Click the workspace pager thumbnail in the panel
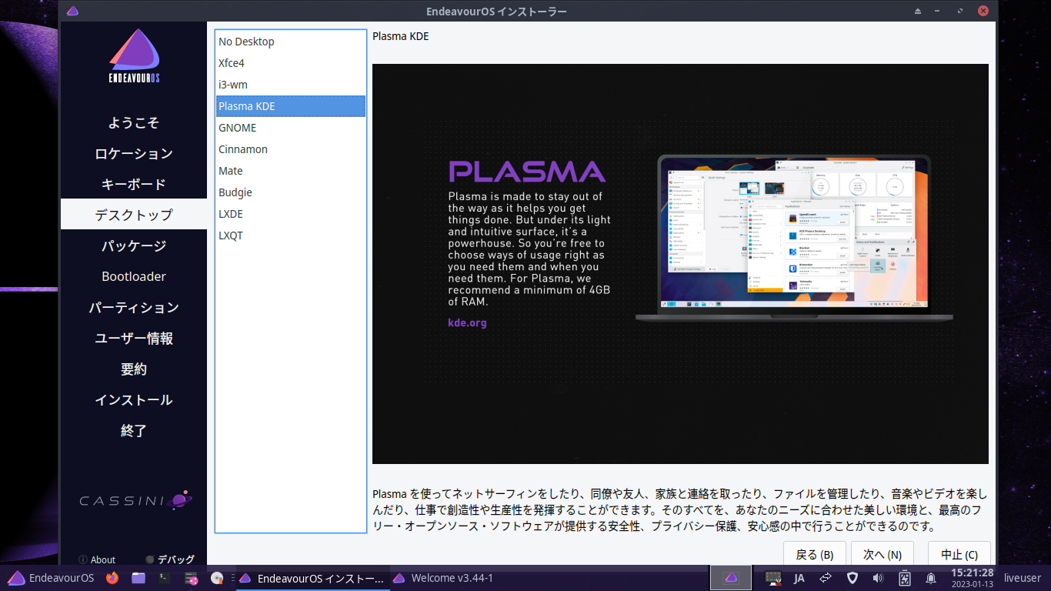1051x591 pixels. 731,578
